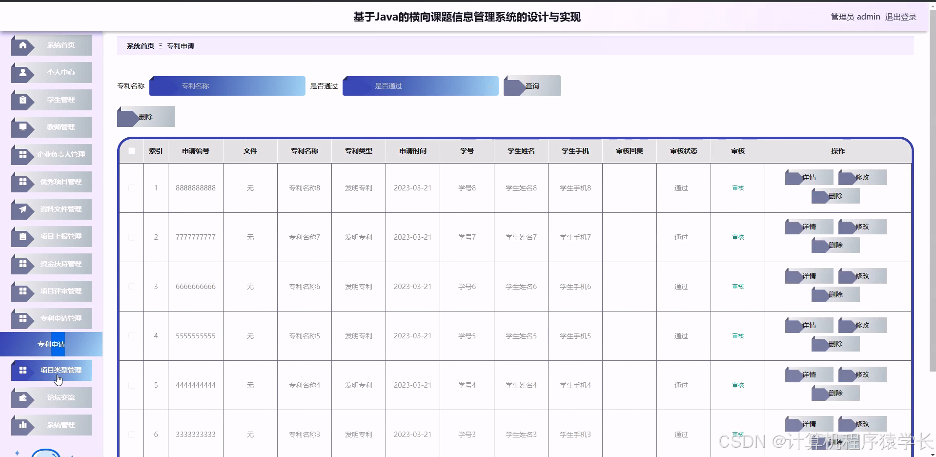Click the icon beside 学生管理

pos(23,100)
